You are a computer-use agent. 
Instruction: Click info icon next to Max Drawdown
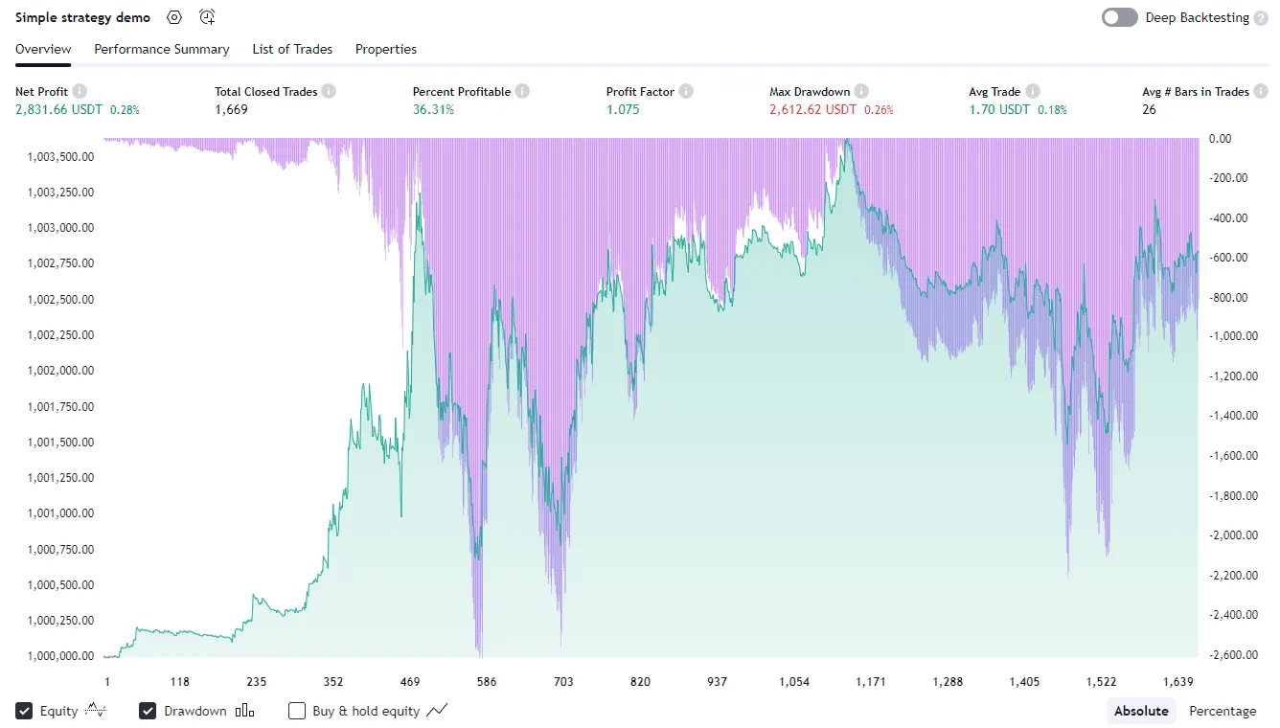pos(861,91)
